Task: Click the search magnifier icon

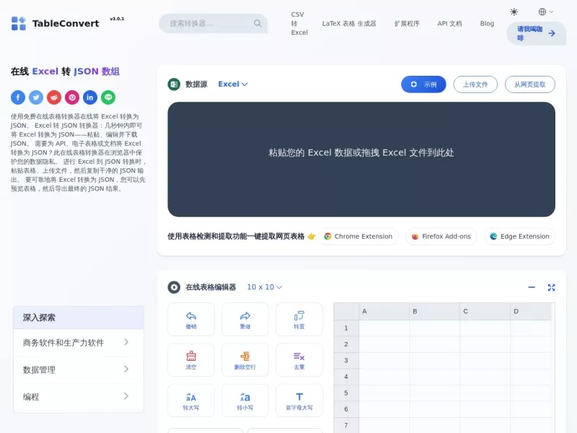Action: 257,23
